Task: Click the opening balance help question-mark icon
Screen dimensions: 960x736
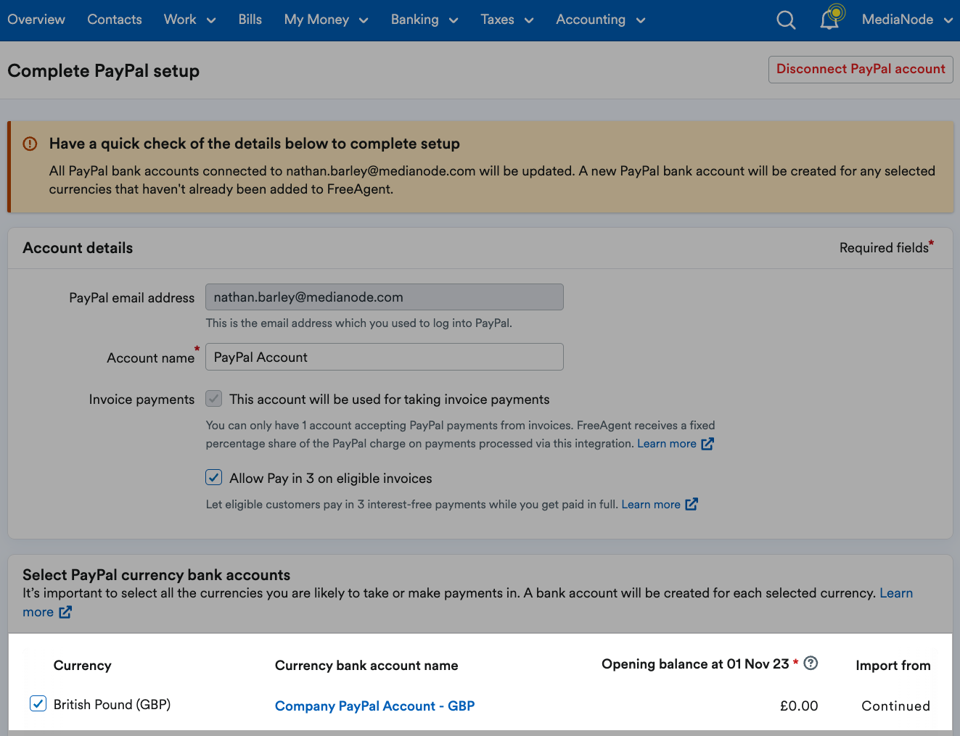Action: 811,663
